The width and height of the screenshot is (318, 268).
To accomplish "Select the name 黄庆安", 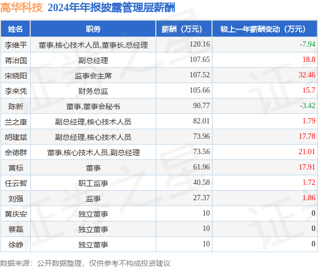I will tap(16, 214).
